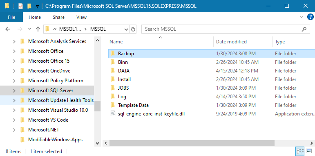This screenshot has height=156, width=315.
Task: Open the Recent locations dropdown
Action: point(30,29)
